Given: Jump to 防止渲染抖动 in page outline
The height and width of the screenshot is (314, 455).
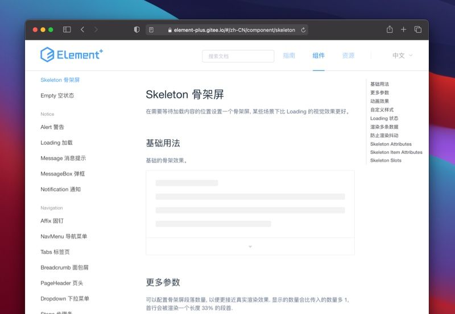Looking at the screenshot, I should (384, 135).
